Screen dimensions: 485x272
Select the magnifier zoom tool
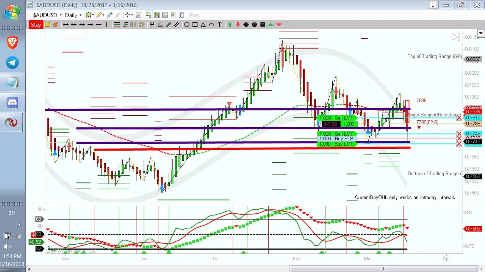tap(138, 15)
